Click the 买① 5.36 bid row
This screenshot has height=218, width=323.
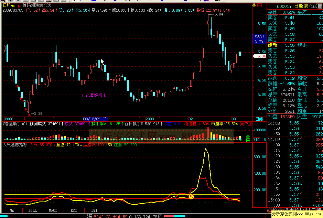[295, 51]
